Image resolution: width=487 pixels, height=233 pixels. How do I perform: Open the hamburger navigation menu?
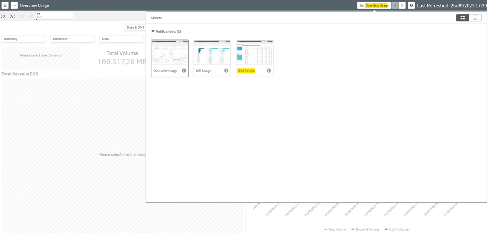click(x=5, y=5)
